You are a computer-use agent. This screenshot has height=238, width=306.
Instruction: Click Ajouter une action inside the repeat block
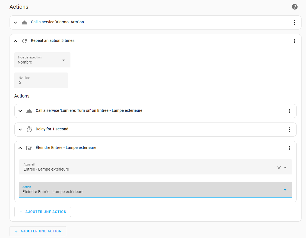point(43,212)
